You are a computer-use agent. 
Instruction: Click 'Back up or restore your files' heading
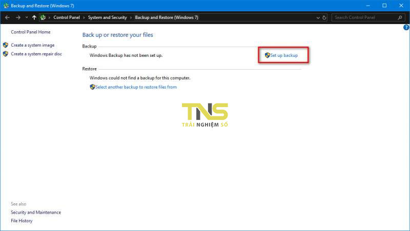coord(118,35)
